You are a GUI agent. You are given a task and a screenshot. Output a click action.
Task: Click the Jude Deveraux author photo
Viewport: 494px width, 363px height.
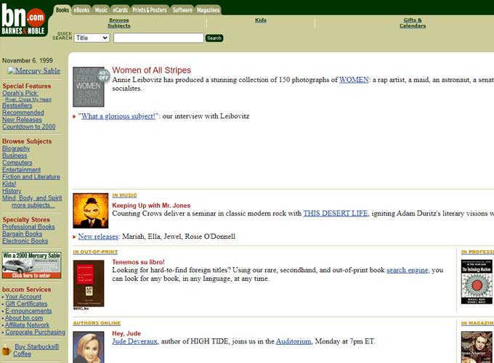tap(89, 347)
